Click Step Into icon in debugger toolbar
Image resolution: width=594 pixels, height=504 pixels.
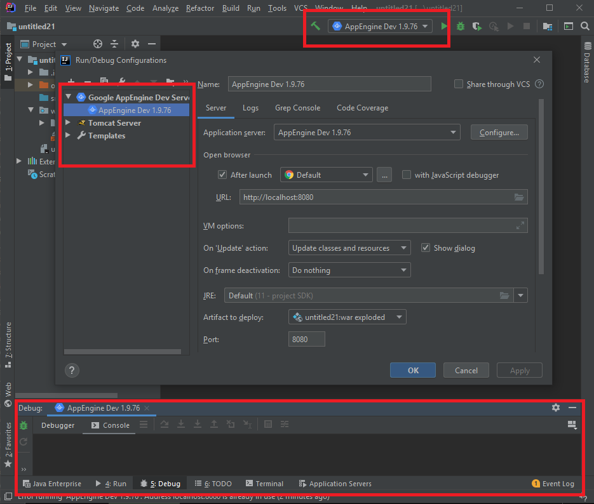pyautogui.click(x=181, y=424)
